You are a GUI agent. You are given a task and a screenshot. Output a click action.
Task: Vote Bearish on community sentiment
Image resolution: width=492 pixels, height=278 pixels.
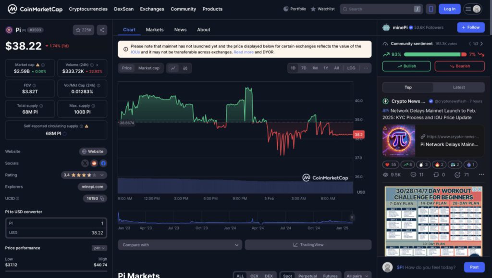pyautogui.click(x=460, y=66)
